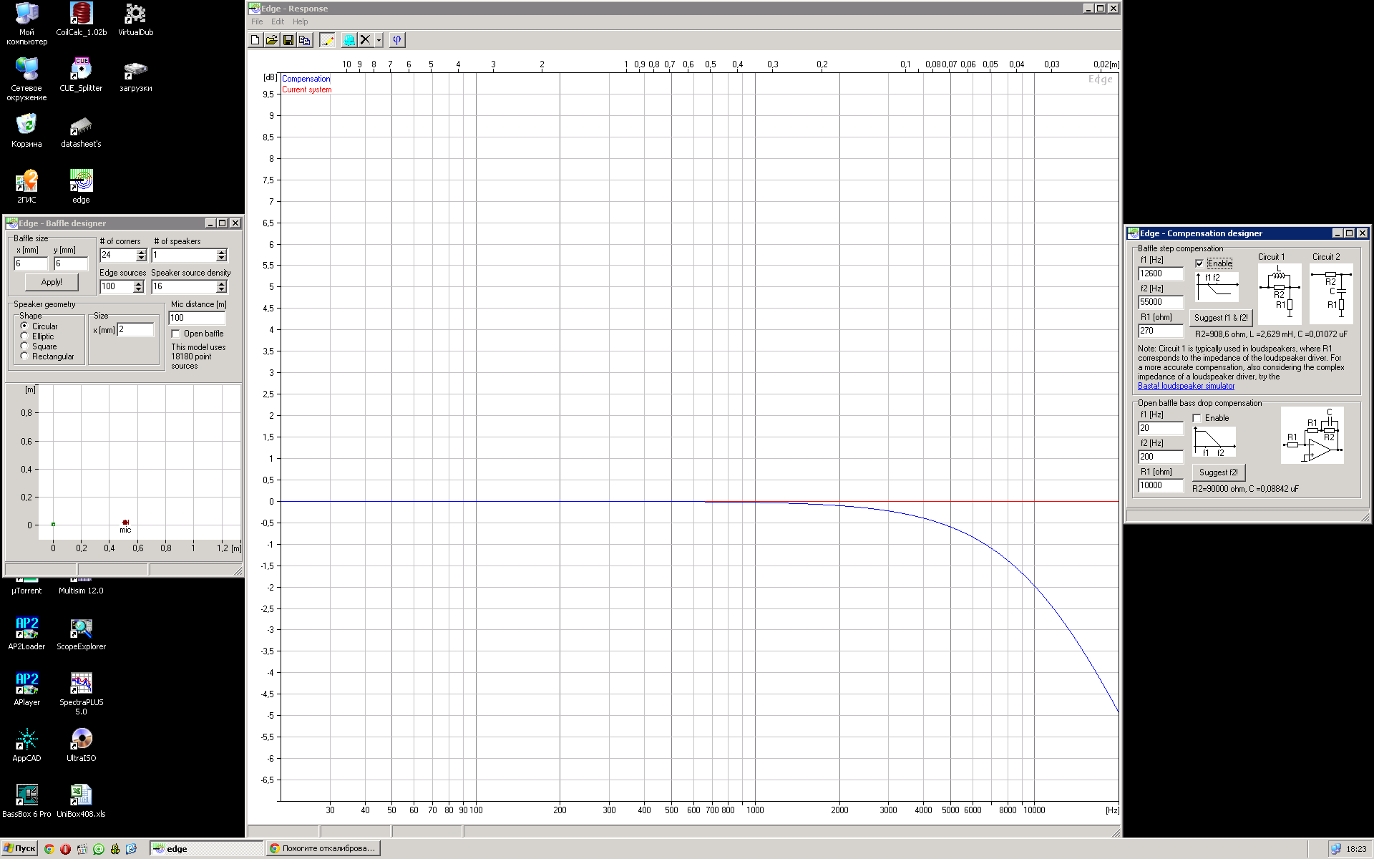The height and width of the screenshot is (859, 1374).
Task: Click the Save floppy disk icon
Action: click(x=288, y=40)
